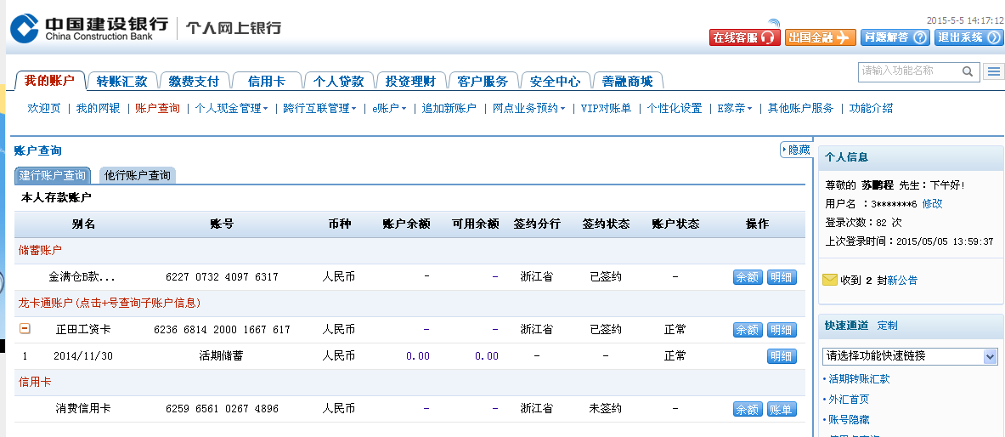This screenshot has width=1005, height=437.
Task: Switch to the 他行账户查询 tab
Action: click(137, 175)
